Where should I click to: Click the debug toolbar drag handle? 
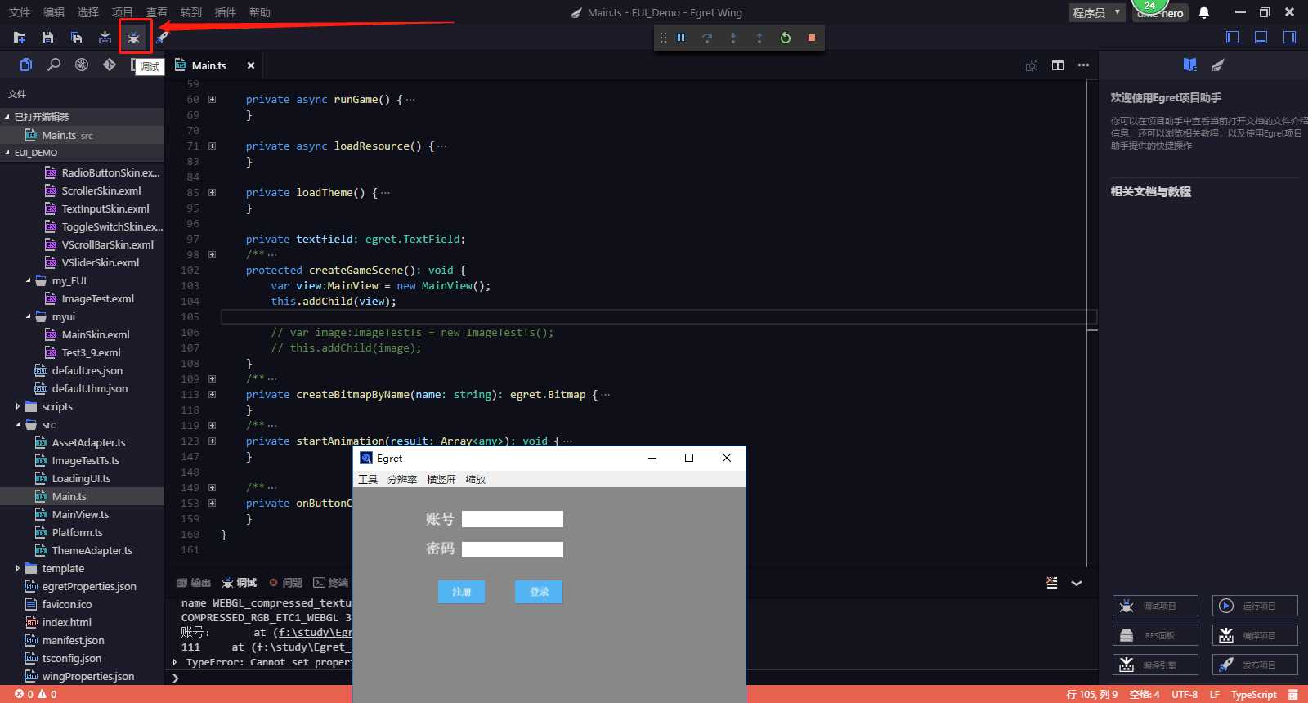click(x=663, y=38)
